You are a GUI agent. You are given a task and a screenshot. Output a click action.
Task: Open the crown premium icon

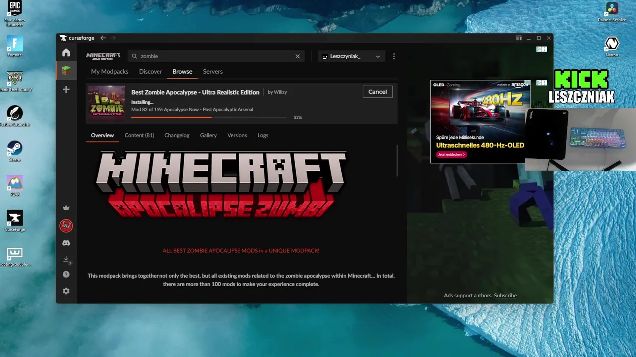tap(66, 208)
